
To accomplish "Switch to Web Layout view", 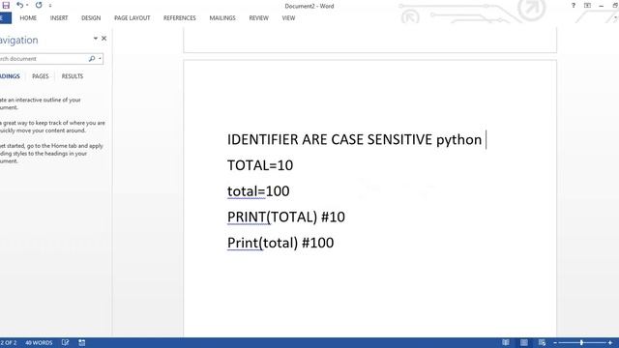I will click(542, 342).
